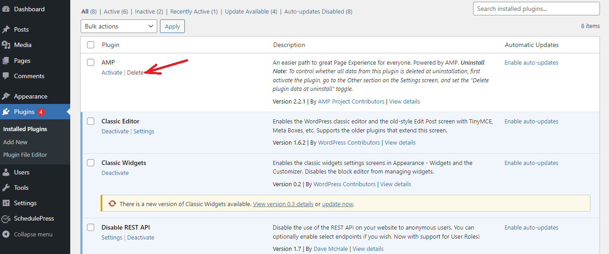Activate the AMP plugin

(112, 72)
